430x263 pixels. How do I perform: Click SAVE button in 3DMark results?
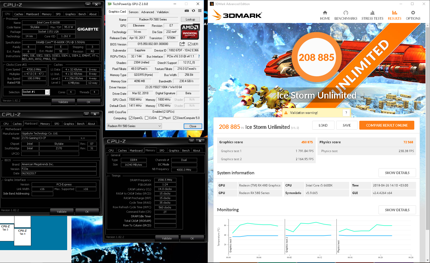(x=347, y=125)
